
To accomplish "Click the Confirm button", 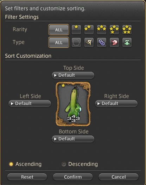I will tap(73, 177).
